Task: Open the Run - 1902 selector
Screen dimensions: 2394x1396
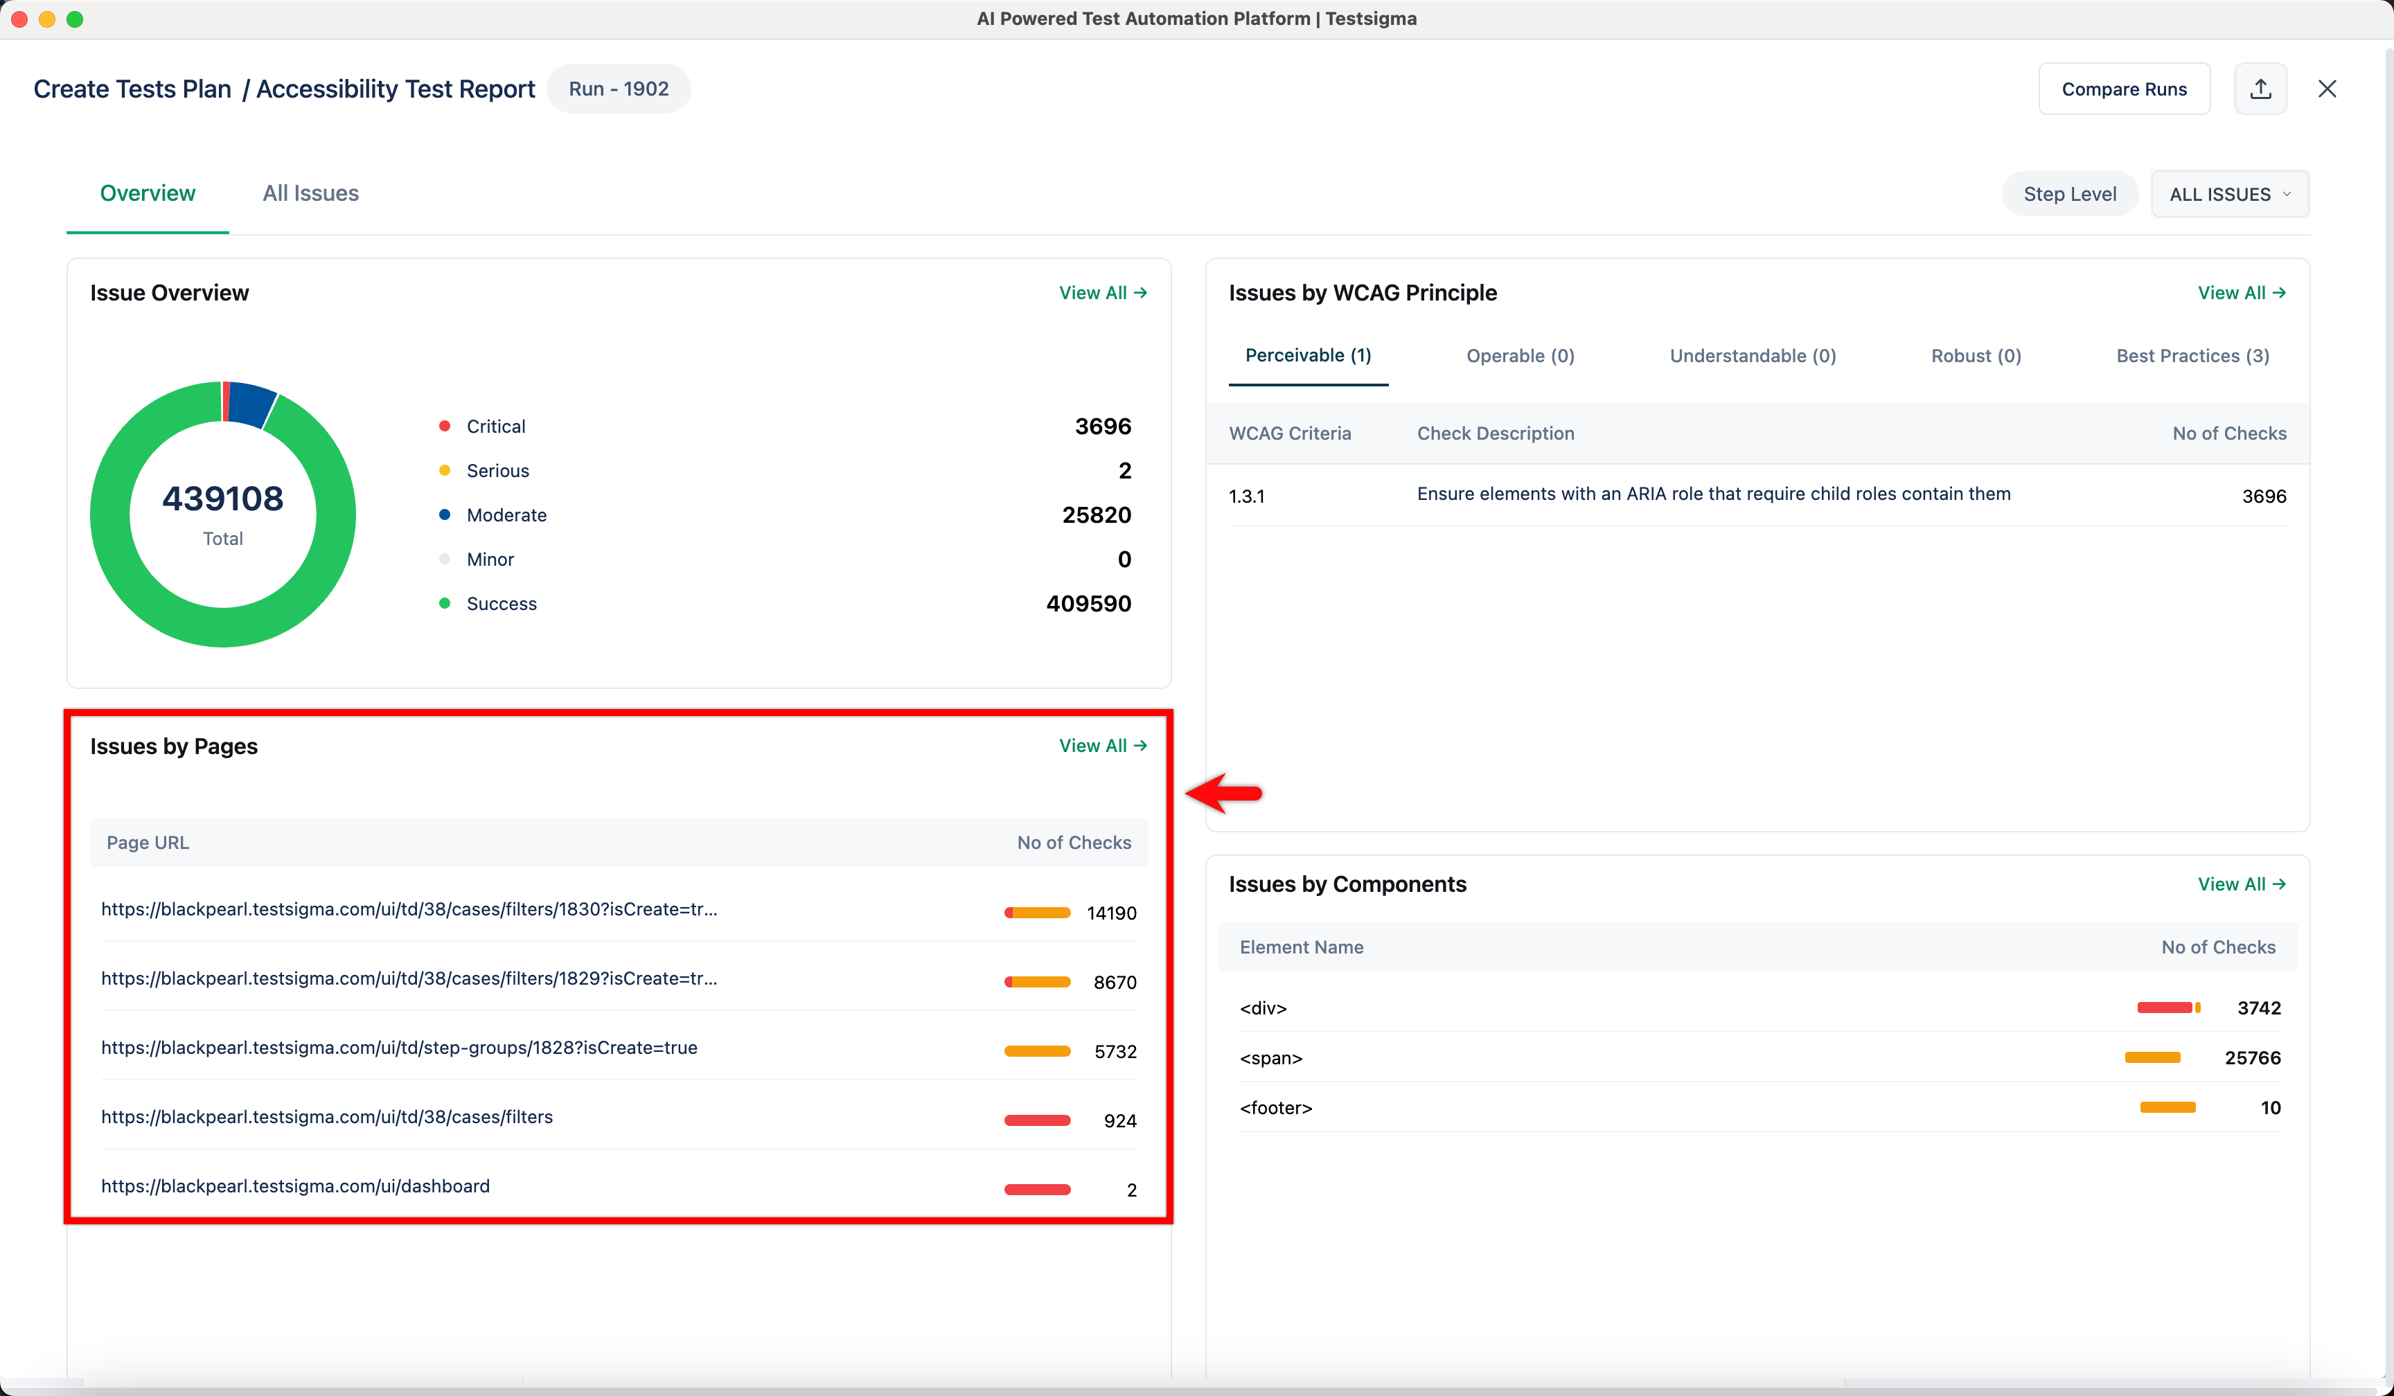Action: 619,89
